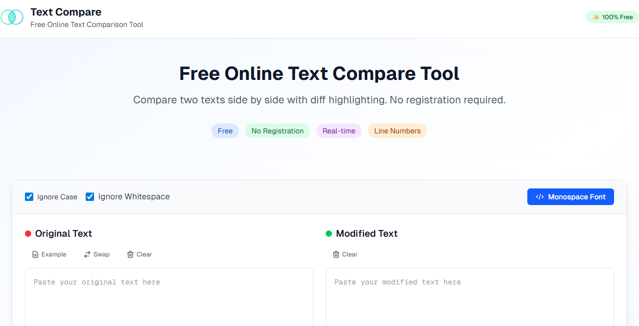
Task: Click the Free tag pill
Action: point(225,131)
